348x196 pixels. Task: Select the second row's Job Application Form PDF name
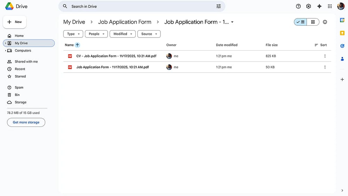tap(112, 67)
